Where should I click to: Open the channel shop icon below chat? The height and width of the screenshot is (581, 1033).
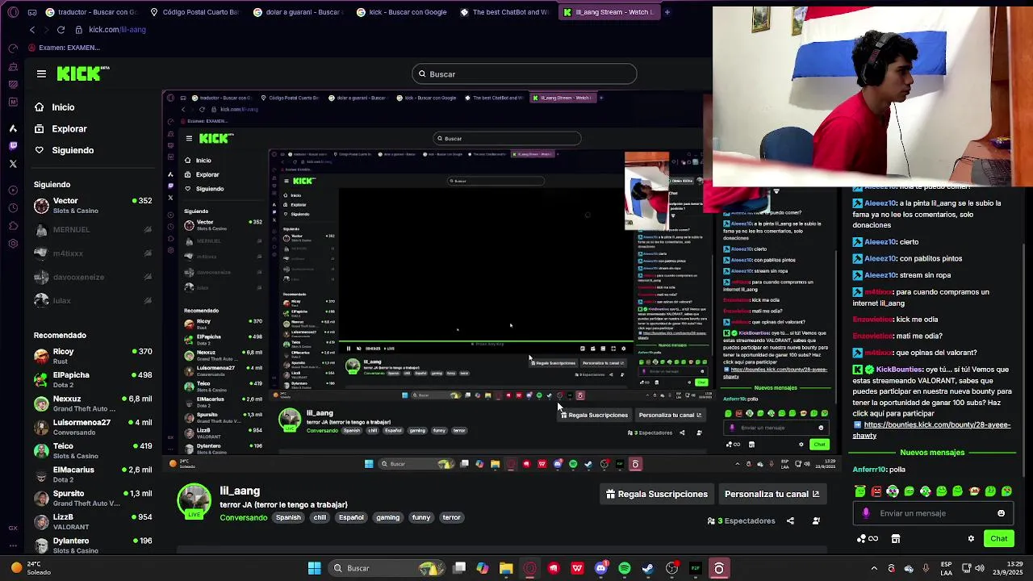click(895, 538)
